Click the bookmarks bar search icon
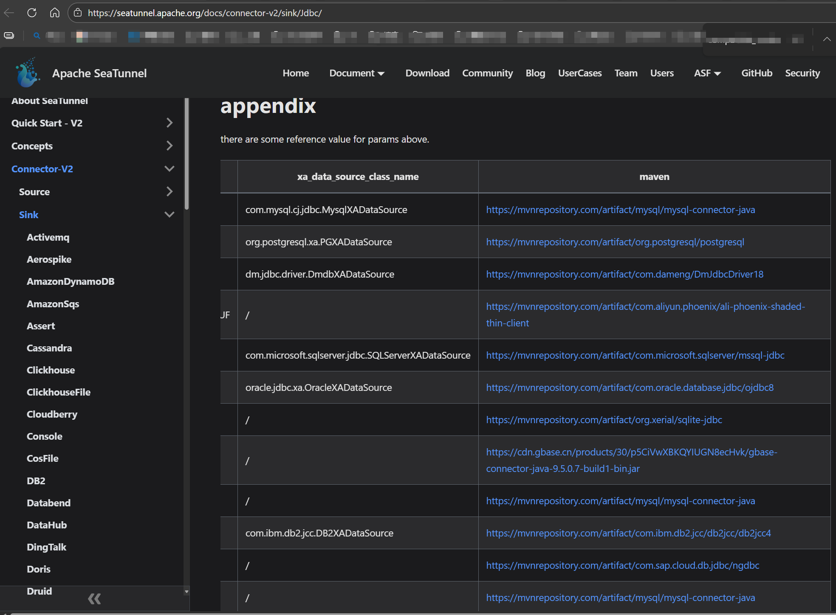Viewport: 836px width, 615px height. pyautogui.click(x=37, y=36)
